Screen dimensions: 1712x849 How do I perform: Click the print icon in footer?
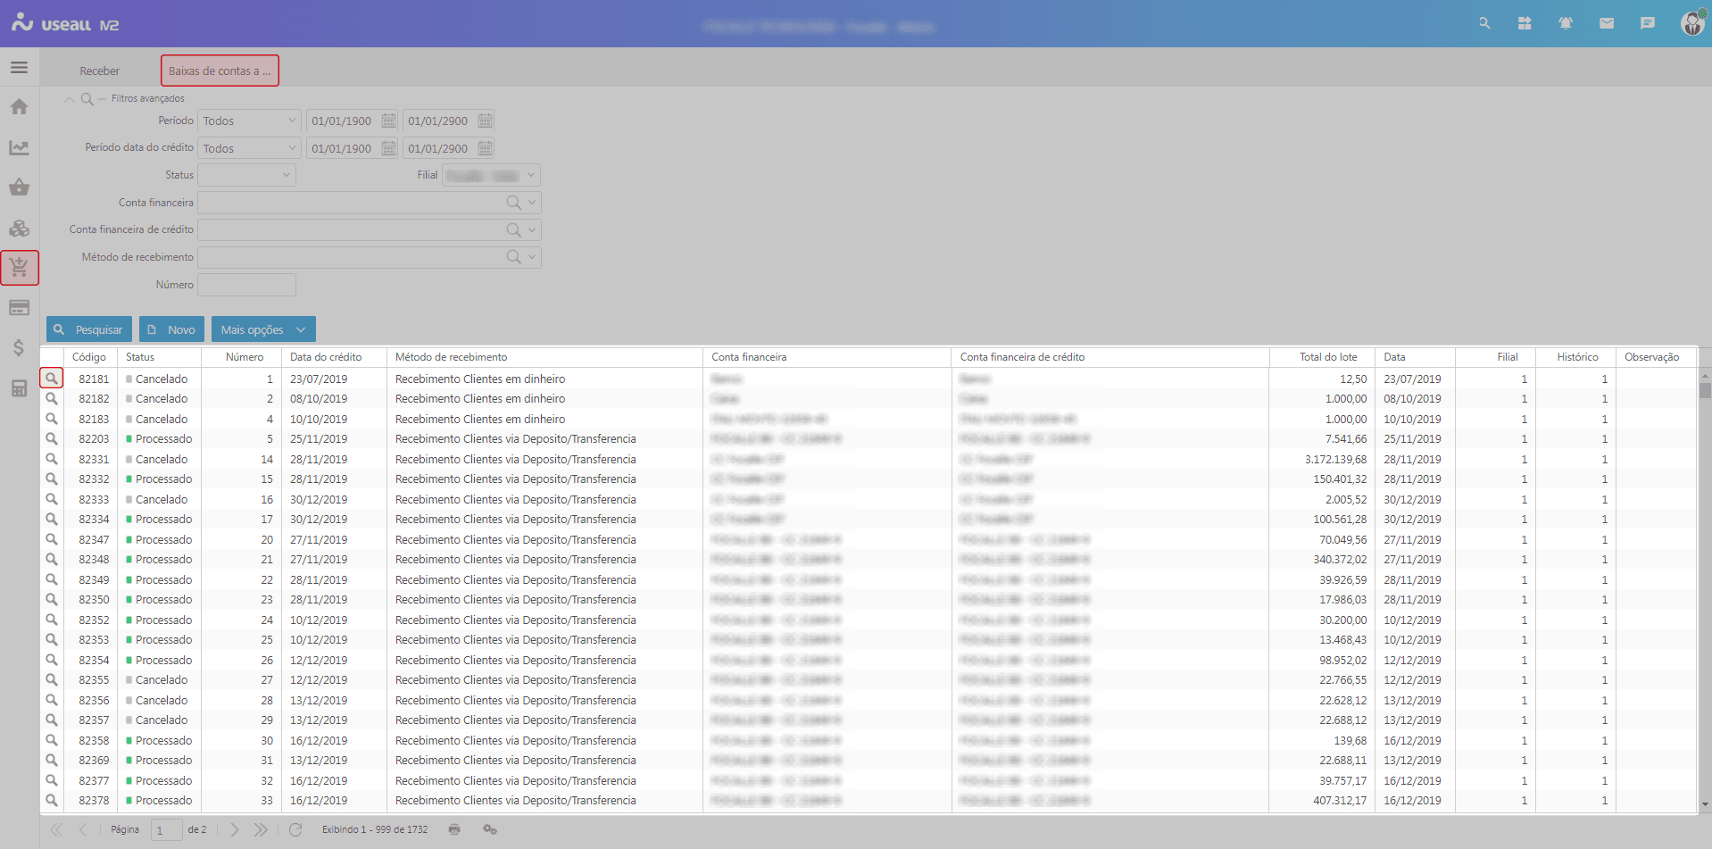point(454,829)
